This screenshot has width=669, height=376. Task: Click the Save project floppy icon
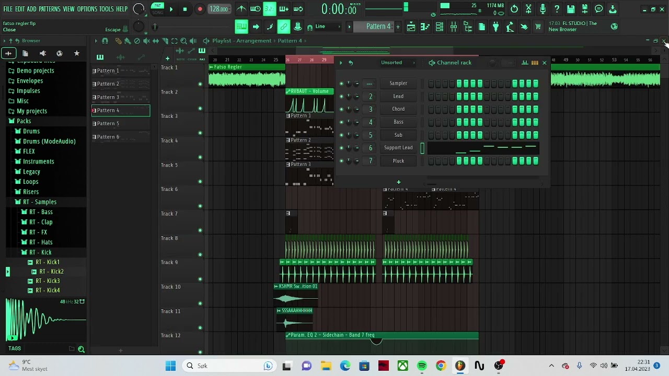(x=571, y=9)
